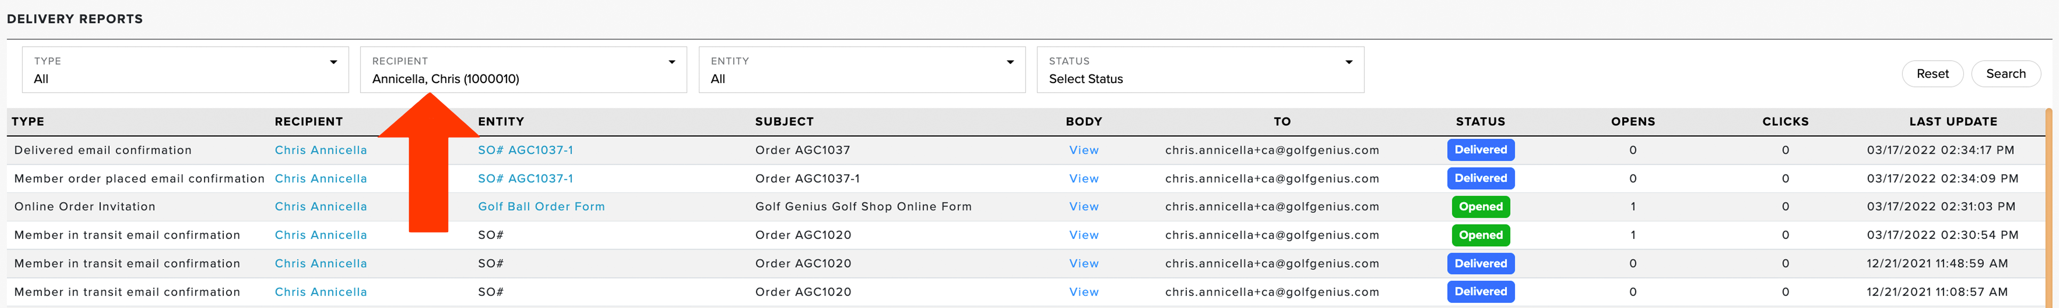Image resolution: width=2059 pixels, height=308 pixels.
Task: Open Chris Annicella in Online Order Invitation row
Action: [320, 207]
